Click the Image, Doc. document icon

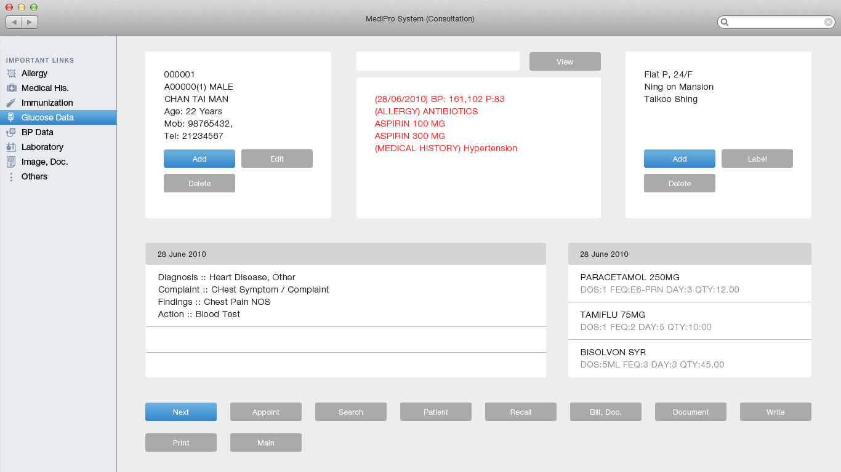11,162
